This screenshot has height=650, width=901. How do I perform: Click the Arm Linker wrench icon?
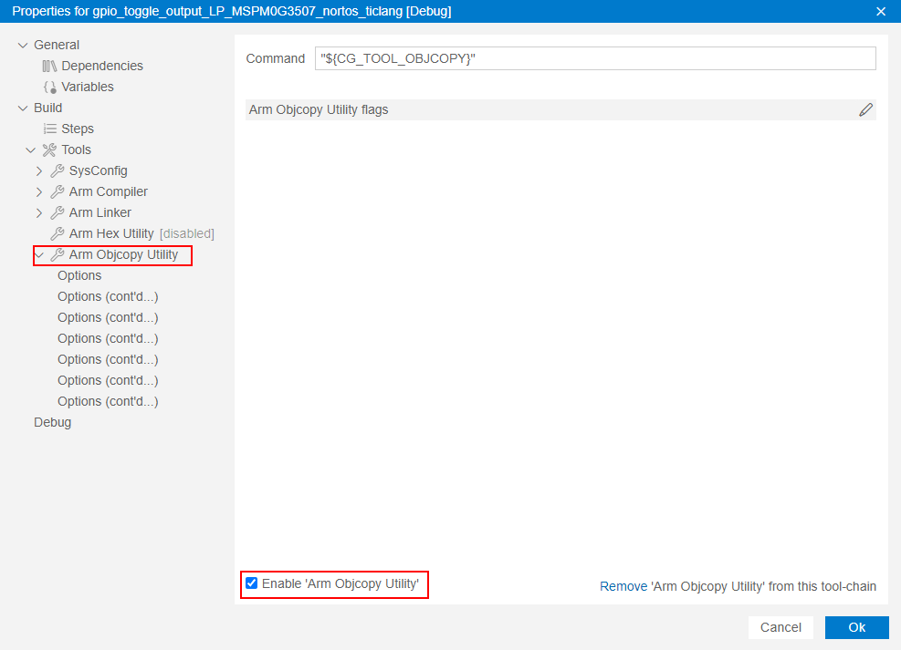pyautogui.click(x=57, y=213)
